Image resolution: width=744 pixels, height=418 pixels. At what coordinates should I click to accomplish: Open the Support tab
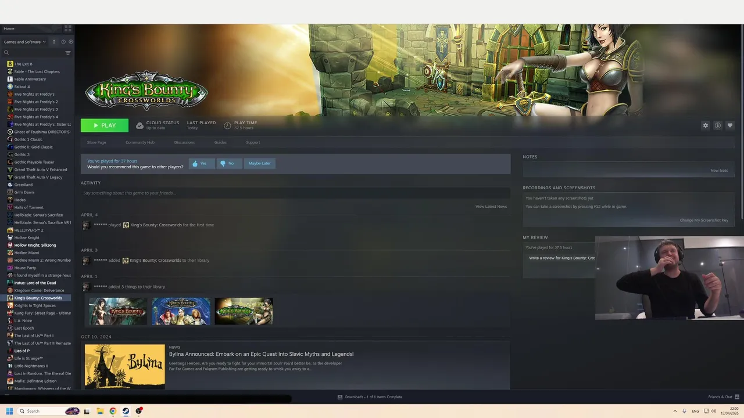click(253, 142)
